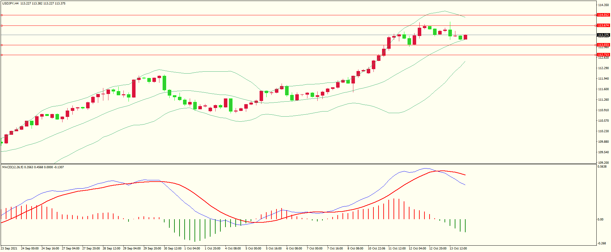This screenshot has height=252, width=611.
Task: Select the 113.033 red level label
Action: point(603,45)
